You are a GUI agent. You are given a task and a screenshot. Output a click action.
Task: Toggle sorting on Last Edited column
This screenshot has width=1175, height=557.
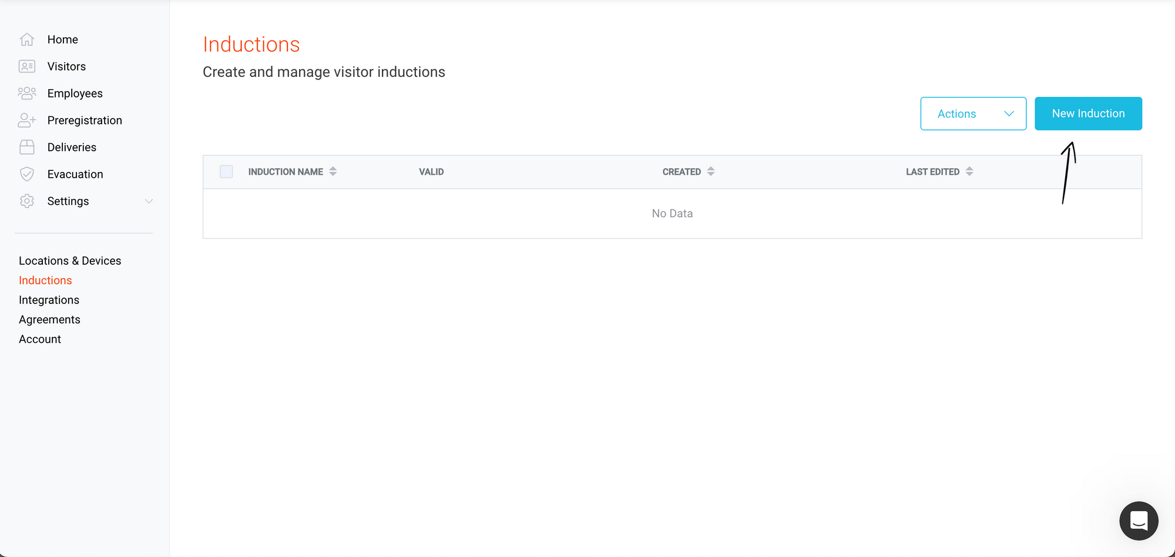point(969,171)
